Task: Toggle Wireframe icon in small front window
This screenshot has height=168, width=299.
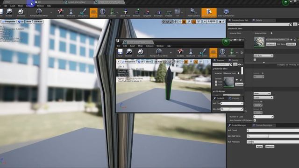Action: tap(191, 53)
